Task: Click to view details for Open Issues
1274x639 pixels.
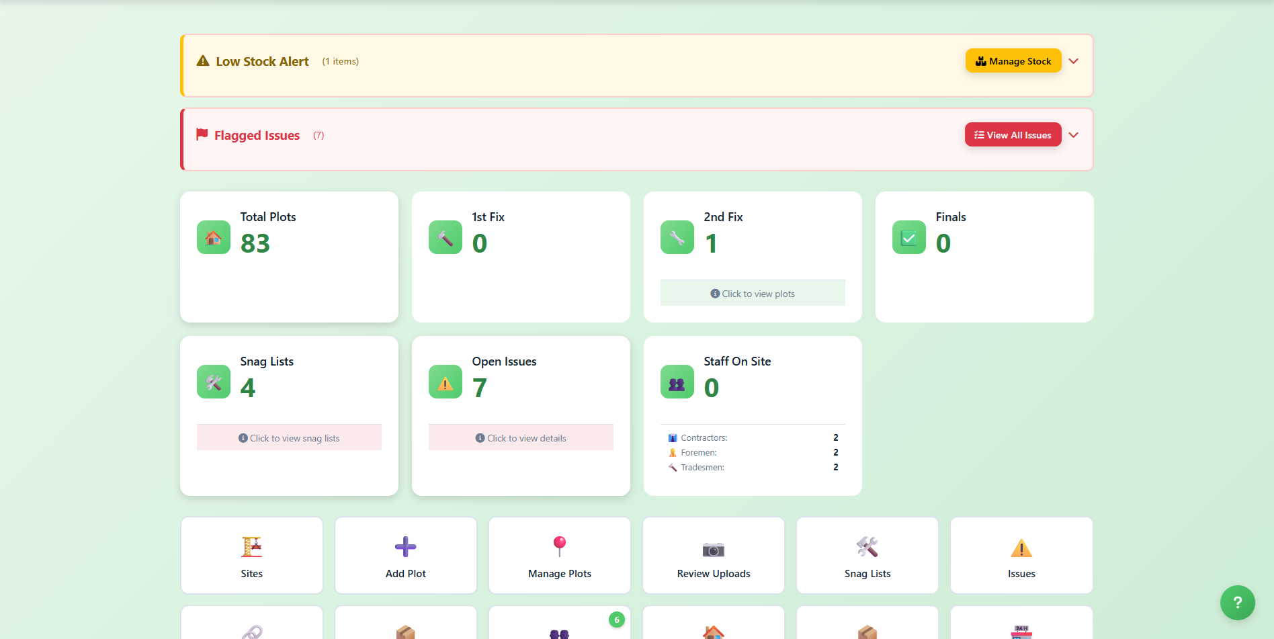Action: (521, 438)
